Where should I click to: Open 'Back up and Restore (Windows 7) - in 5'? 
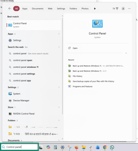click(x=87, y=71)
